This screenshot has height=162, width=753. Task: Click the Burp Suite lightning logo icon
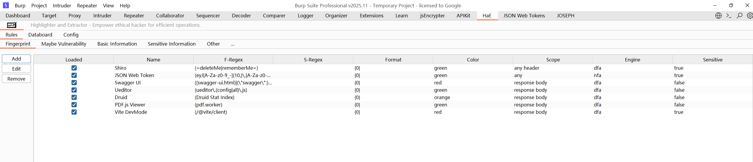pos(6,5)
